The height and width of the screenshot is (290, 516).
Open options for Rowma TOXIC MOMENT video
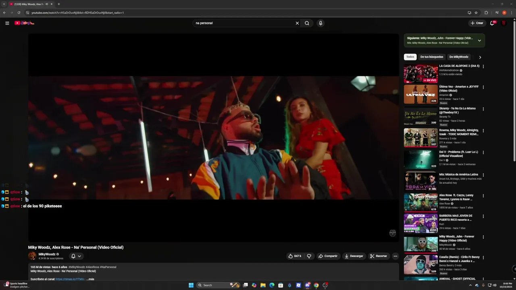483,130
